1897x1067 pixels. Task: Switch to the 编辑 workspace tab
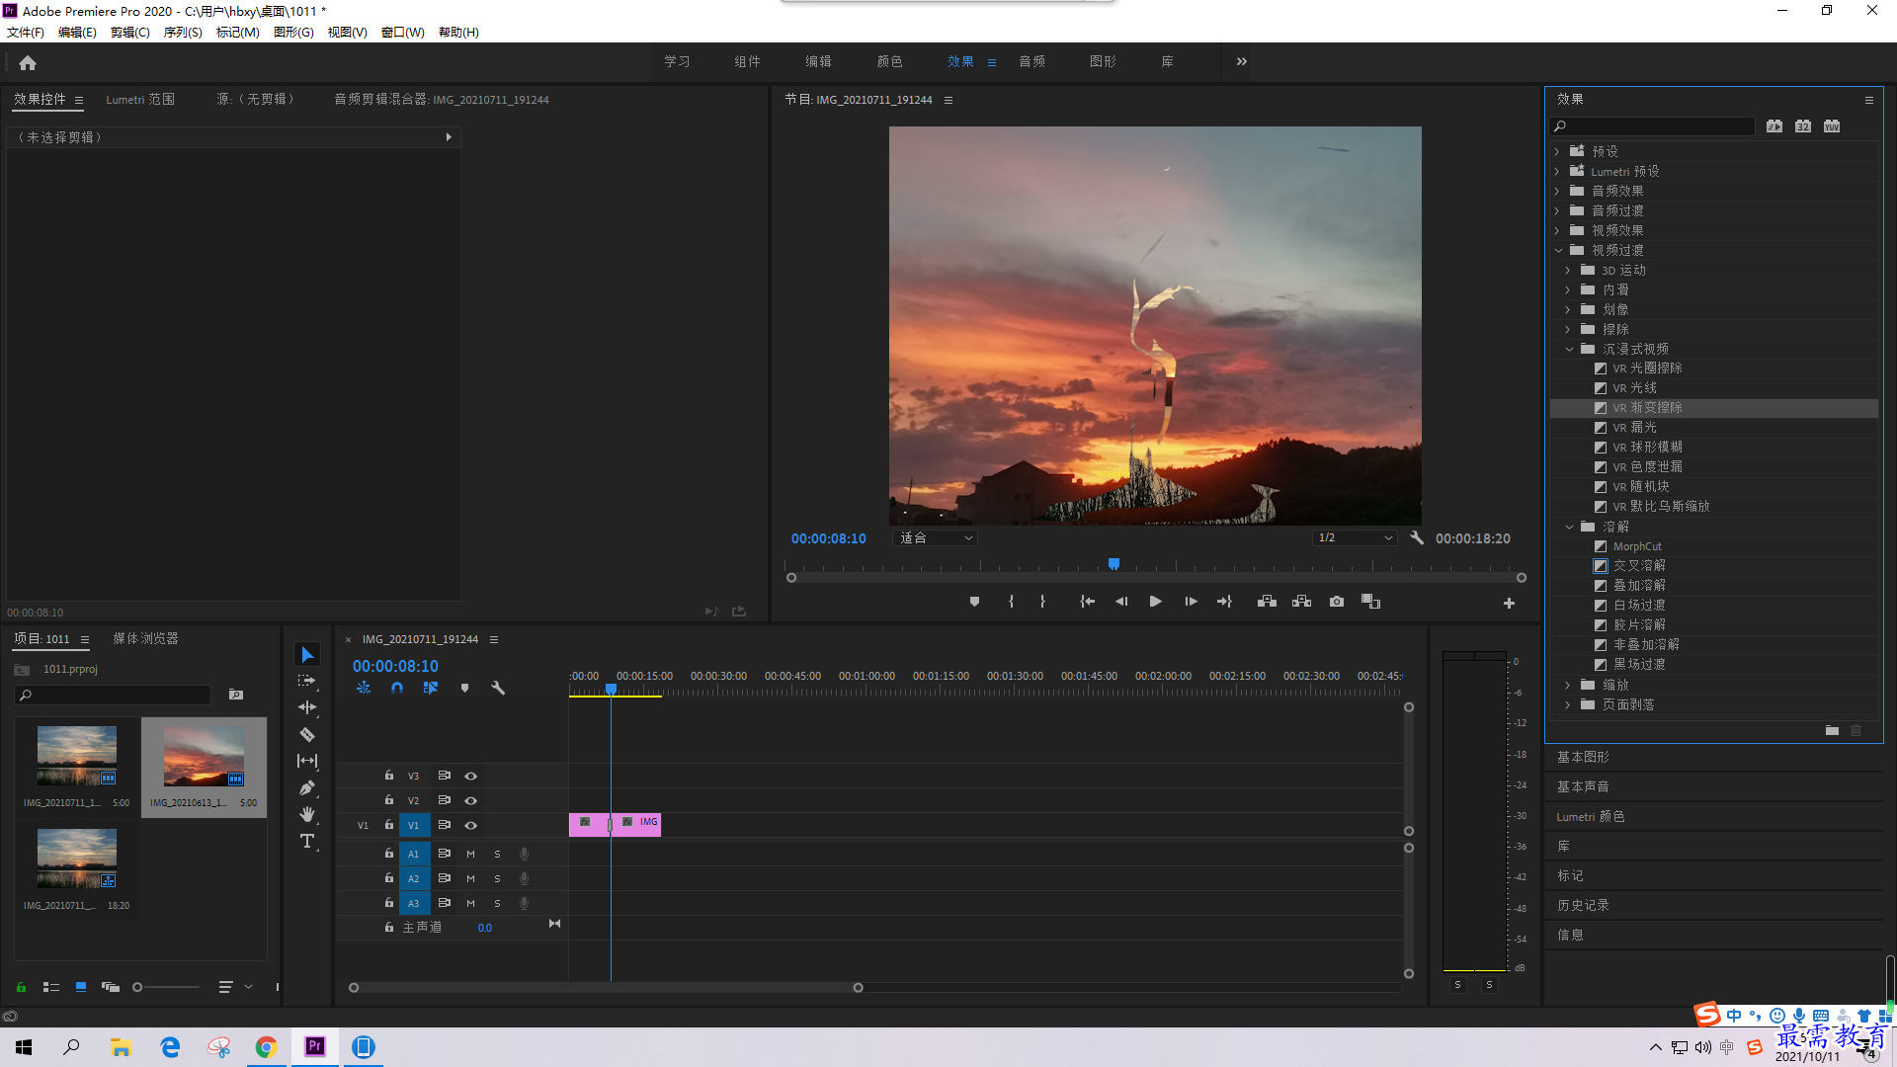818,61
